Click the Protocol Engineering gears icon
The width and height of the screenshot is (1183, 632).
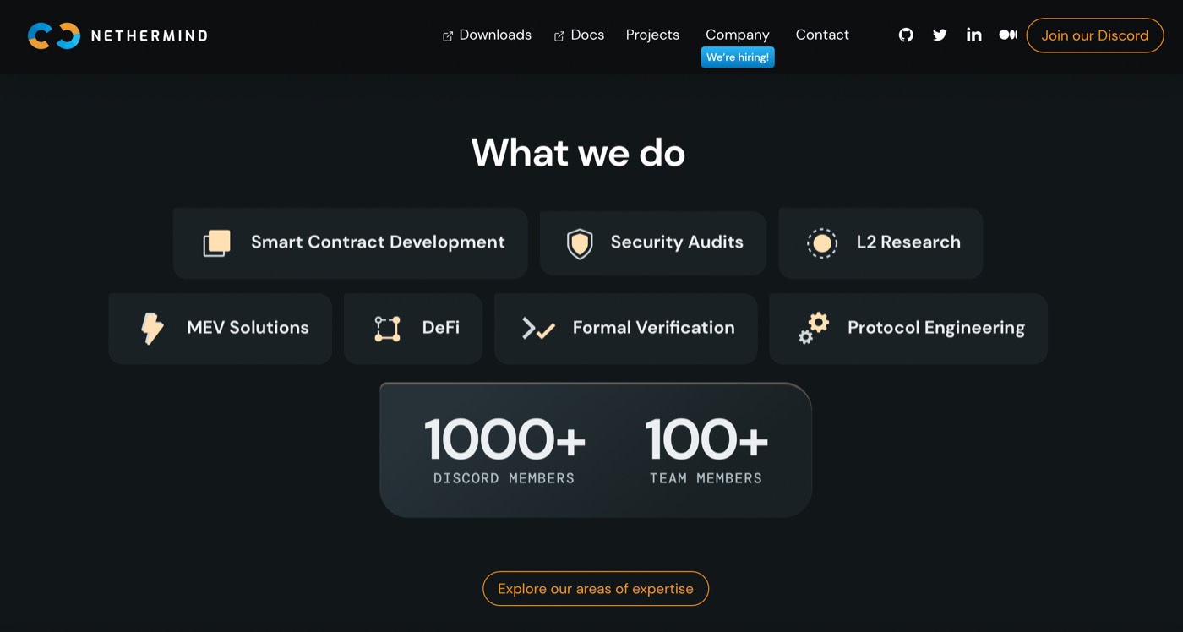(814, 328)
